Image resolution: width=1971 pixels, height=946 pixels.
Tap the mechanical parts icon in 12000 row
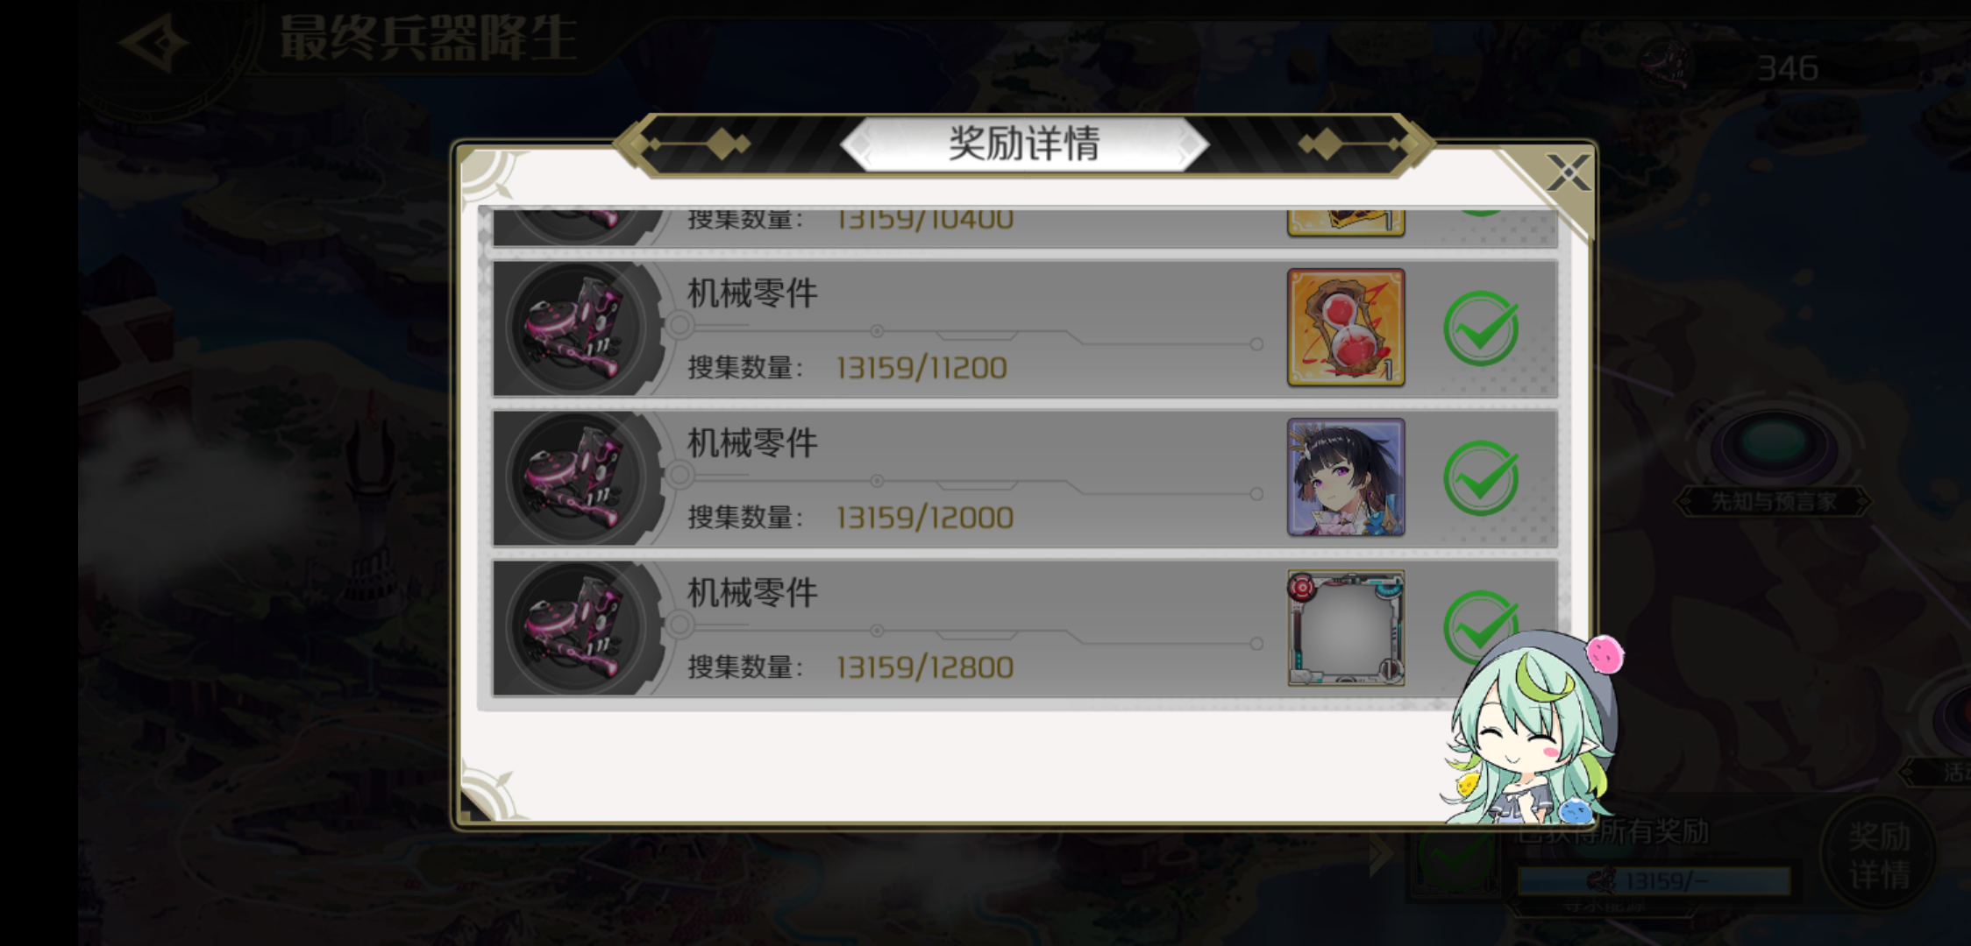(576, 478)
